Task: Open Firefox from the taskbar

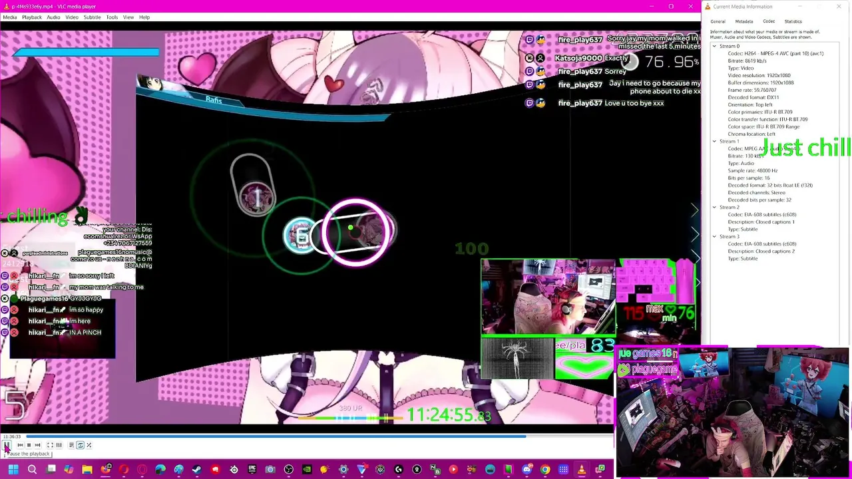Action: pos(105,470)
